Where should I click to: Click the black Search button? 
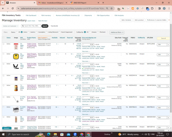45,26
